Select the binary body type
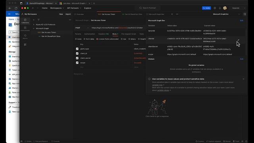Screen dimensions: 254x143 click(129, 39)
